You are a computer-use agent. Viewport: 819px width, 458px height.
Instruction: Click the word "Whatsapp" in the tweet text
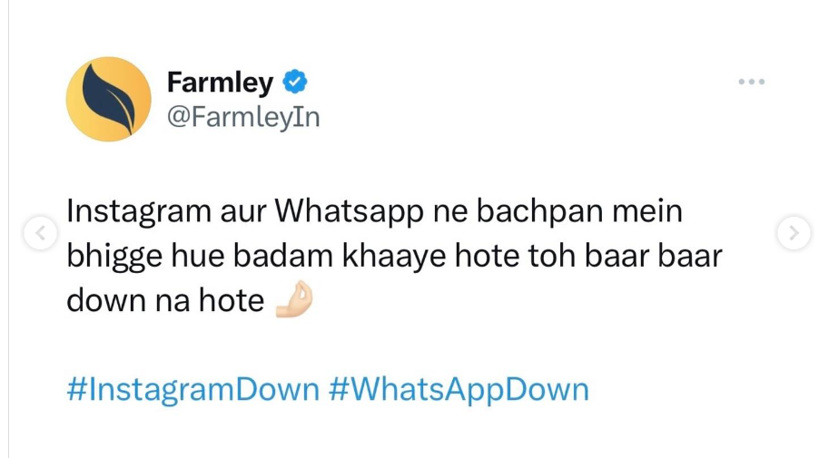(x=349, y=212)
